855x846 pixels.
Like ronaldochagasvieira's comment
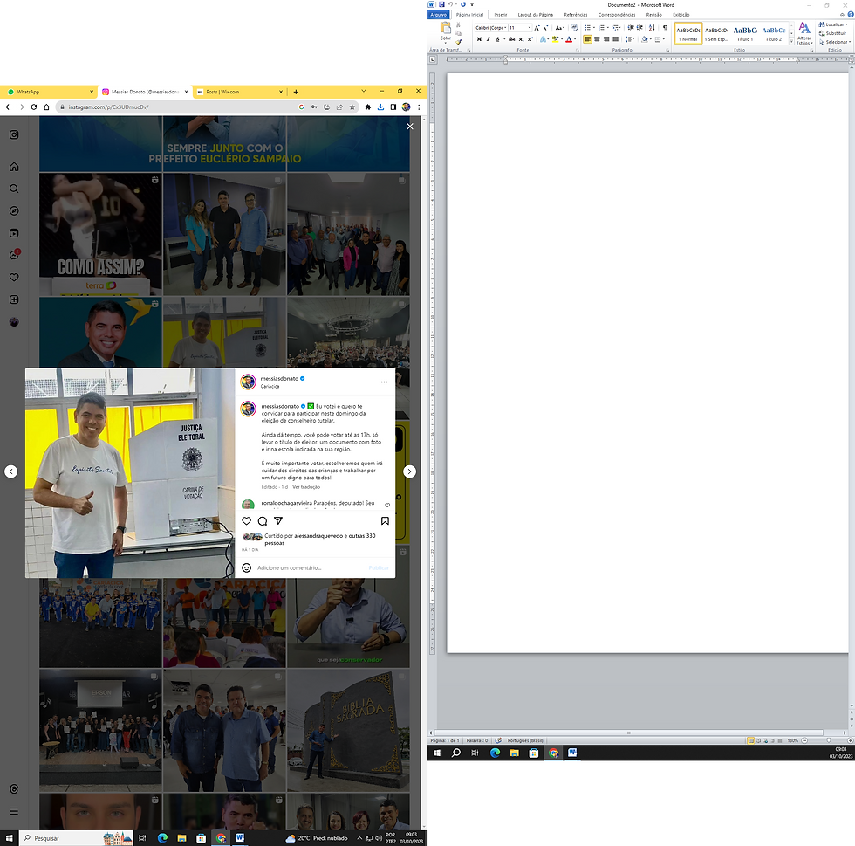387,505
